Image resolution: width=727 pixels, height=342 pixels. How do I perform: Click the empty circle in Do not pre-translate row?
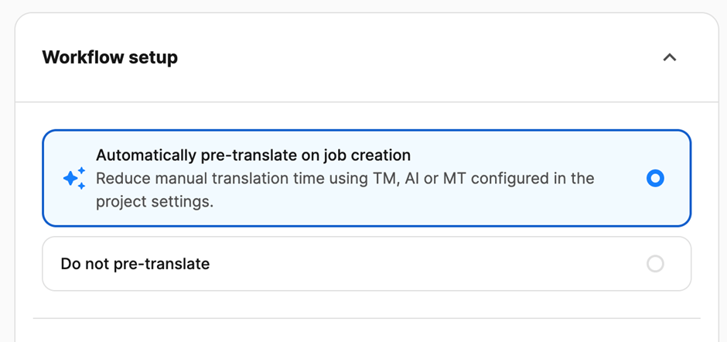click(655, 264)
